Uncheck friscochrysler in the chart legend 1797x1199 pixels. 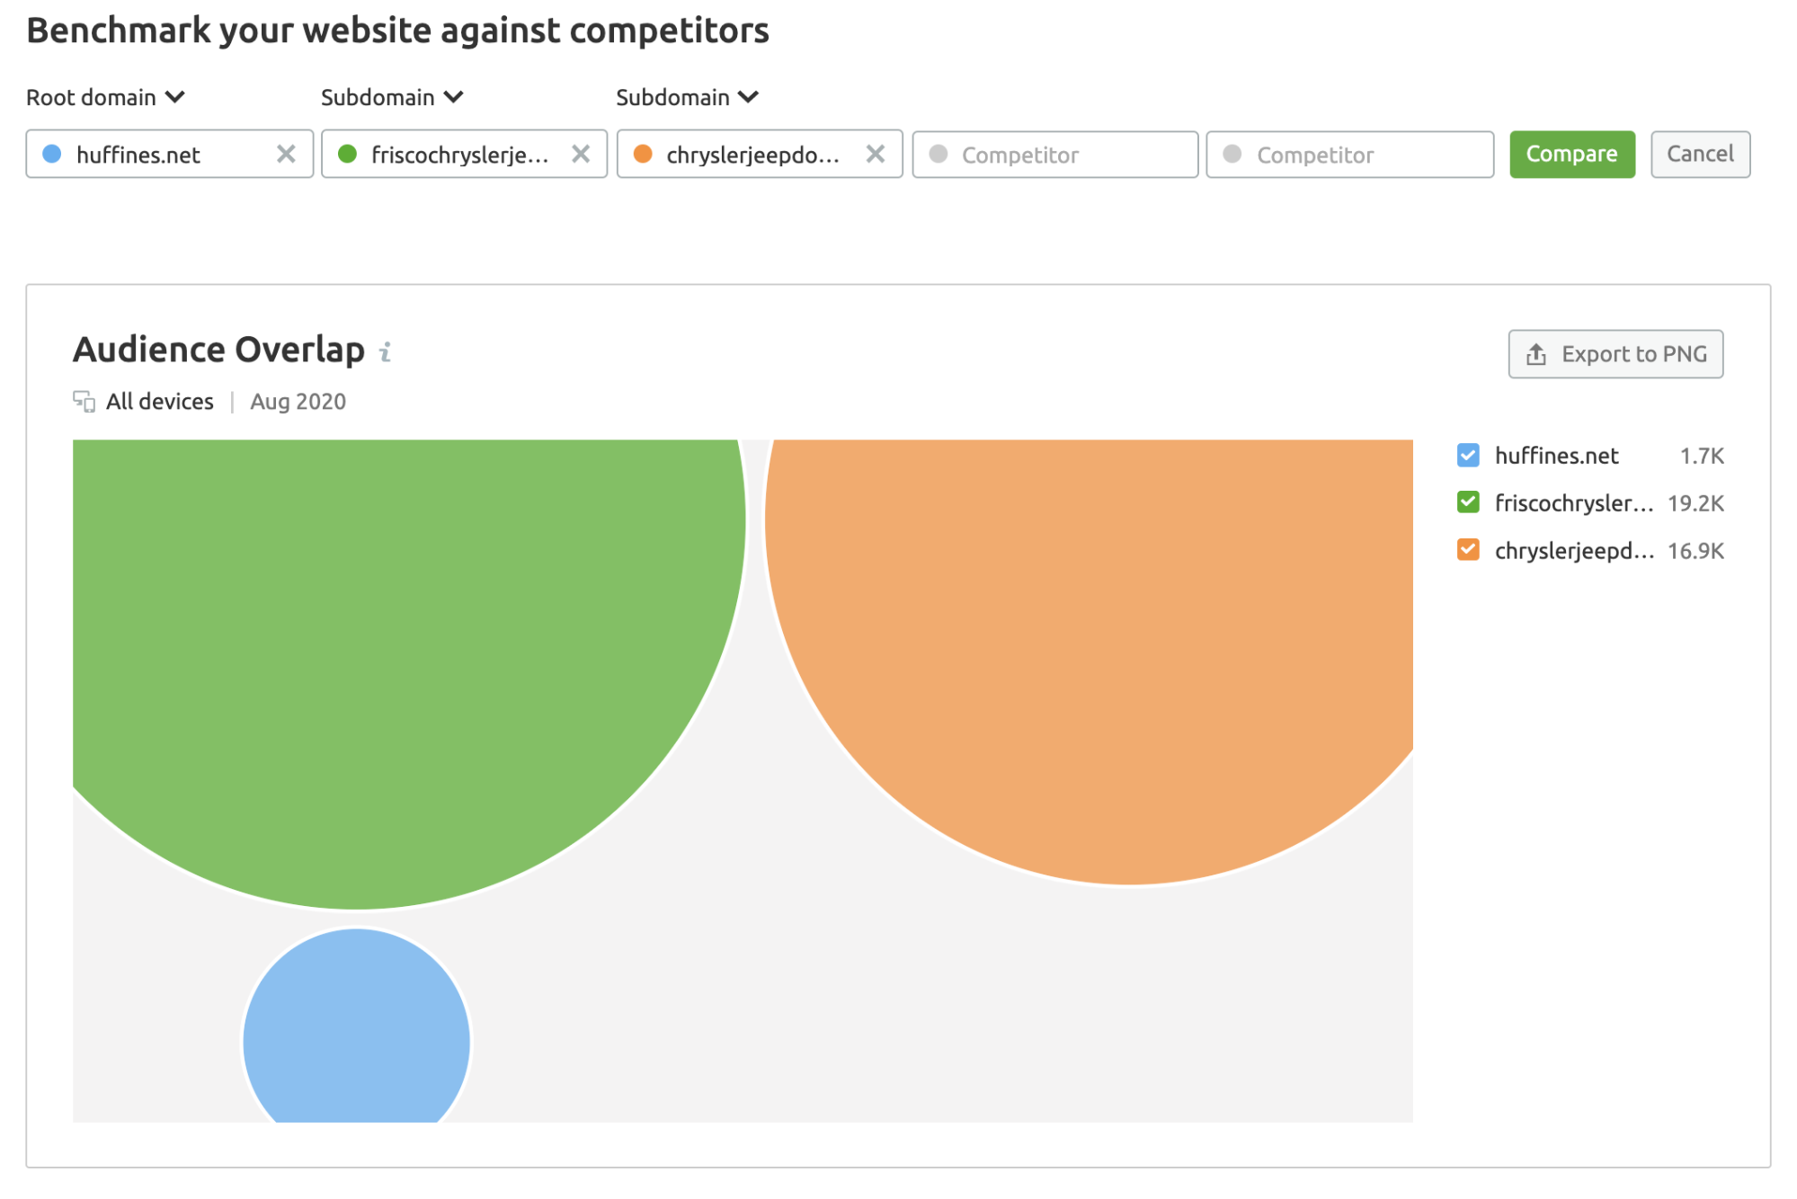coord(1467,502)
